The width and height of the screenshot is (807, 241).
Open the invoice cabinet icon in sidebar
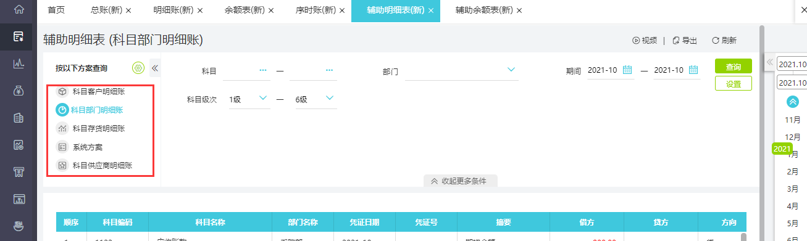coord(19,172)
